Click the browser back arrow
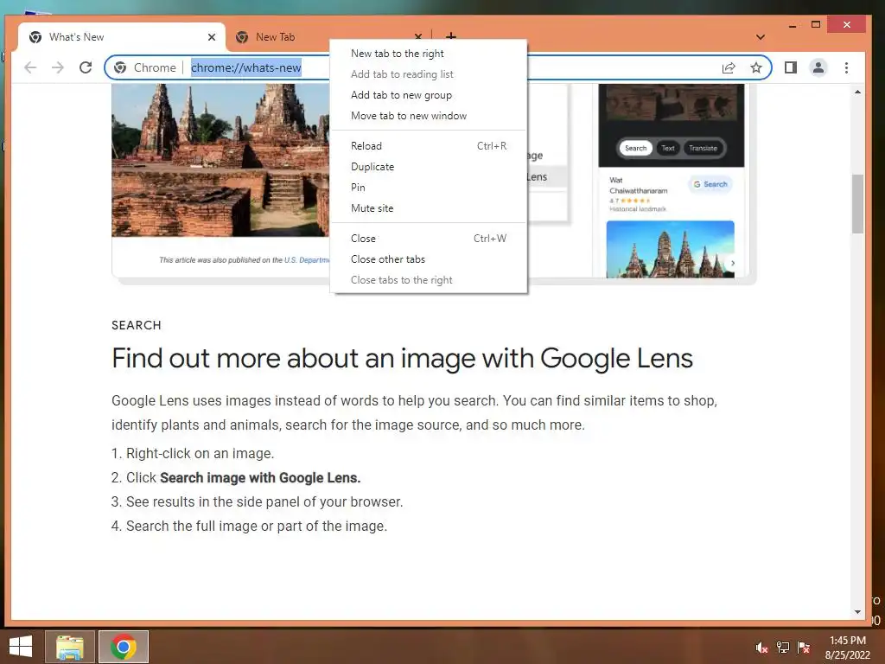Screen dimensions: 885x664 pos(30,67)
